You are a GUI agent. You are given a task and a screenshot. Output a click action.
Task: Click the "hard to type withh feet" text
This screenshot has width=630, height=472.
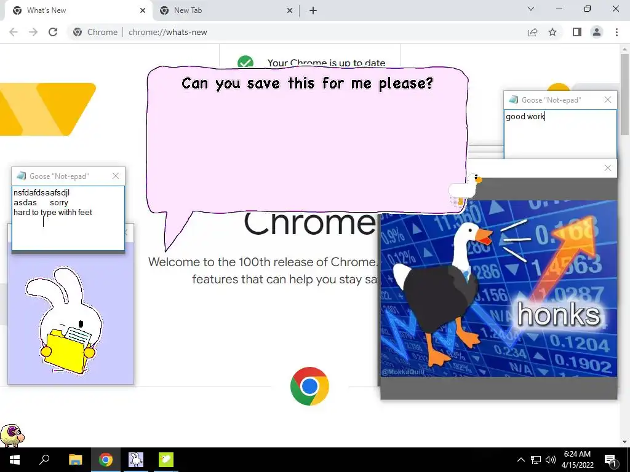tap(53, 212)
